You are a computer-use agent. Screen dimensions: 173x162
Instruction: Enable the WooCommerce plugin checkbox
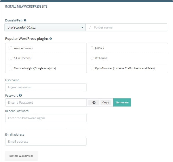tap(11, 48)
